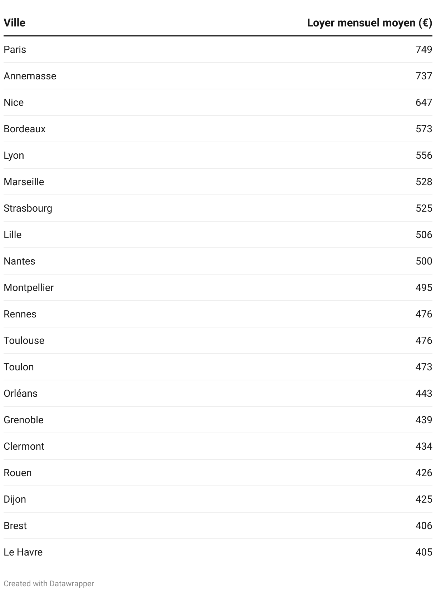Select the Clermont rent value 434
The height and width of the screenshot is (592, 436).
[424, 446]
